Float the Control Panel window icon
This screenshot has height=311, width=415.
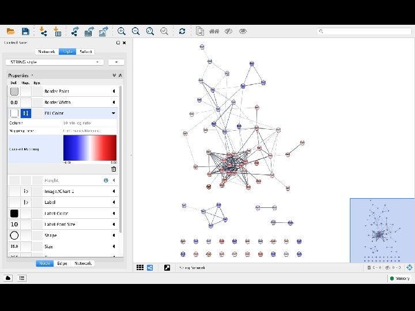pos(118,43)
